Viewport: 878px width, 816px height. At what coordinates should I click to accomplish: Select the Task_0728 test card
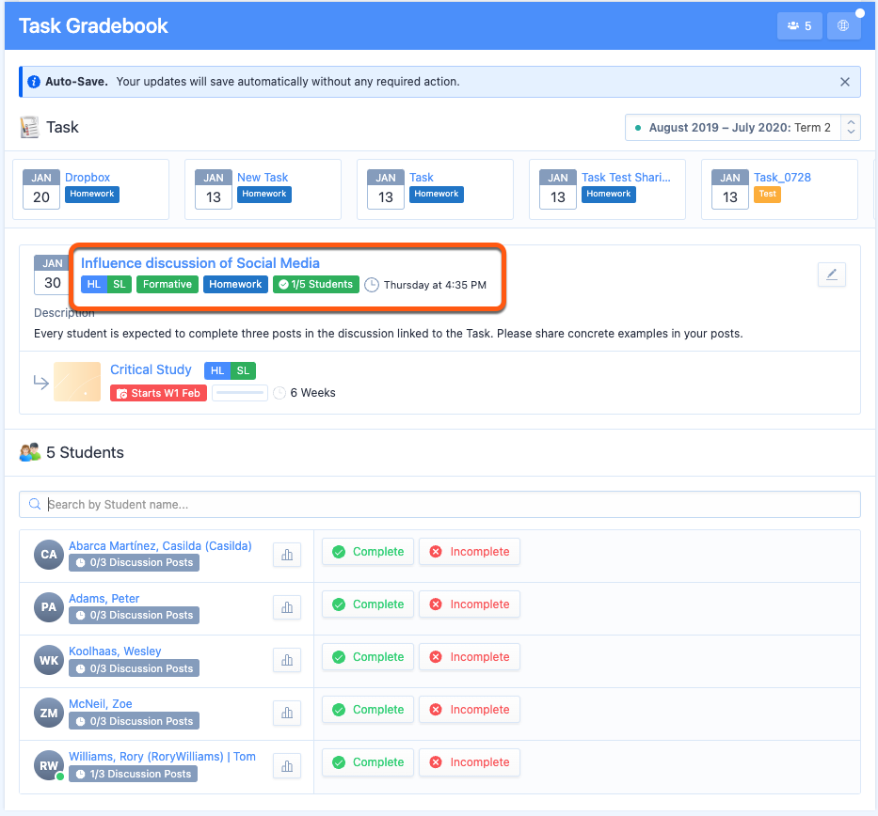click(781, 178)
